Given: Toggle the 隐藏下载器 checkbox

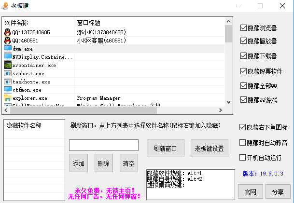Looking at the screenshot, I should click(243, 55).
